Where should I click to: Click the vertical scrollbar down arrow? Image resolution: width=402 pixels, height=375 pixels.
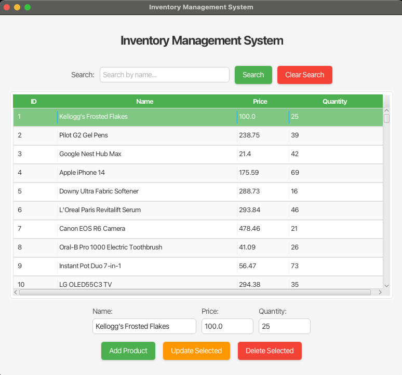(x=386, y=286)
